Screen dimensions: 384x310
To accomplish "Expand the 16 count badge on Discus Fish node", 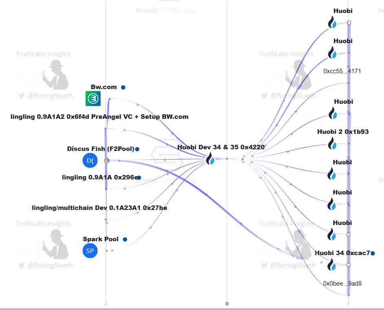I will [x=107, y=161].
